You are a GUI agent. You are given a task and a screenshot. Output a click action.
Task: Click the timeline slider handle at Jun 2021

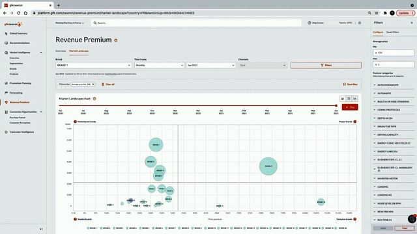pyautogui.click(x=336, y=105)
